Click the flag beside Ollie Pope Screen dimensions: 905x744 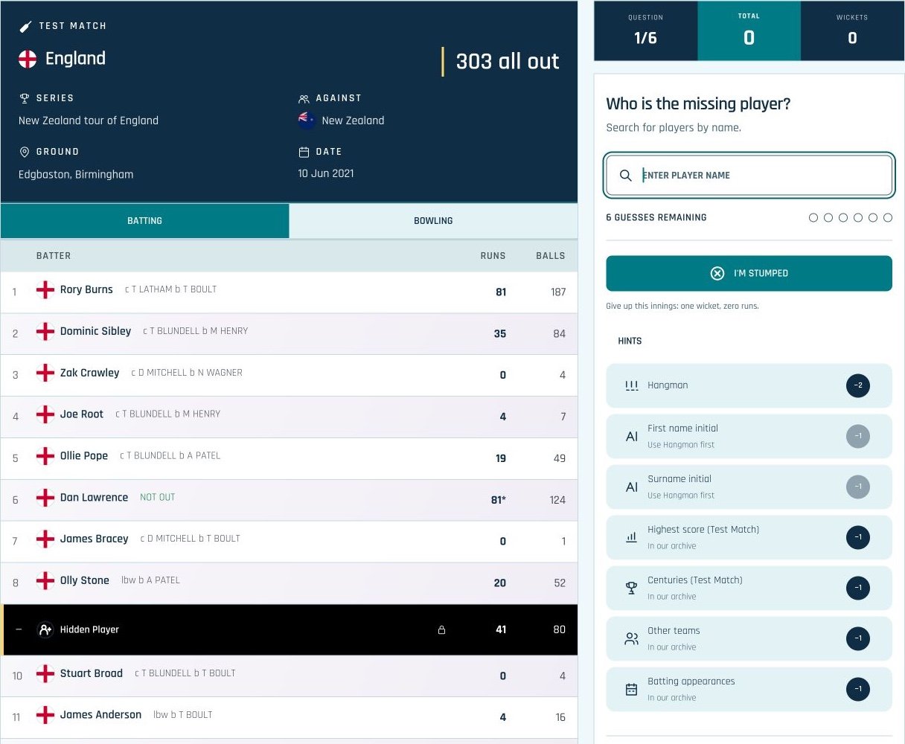coord(45,456)
